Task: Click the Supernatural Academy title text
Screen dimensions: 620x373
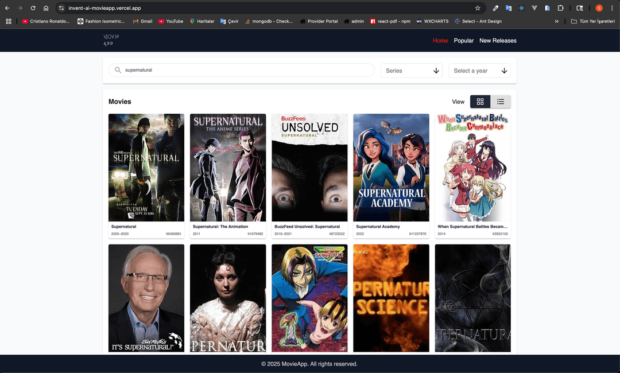Action: click(x=378, y=227)
